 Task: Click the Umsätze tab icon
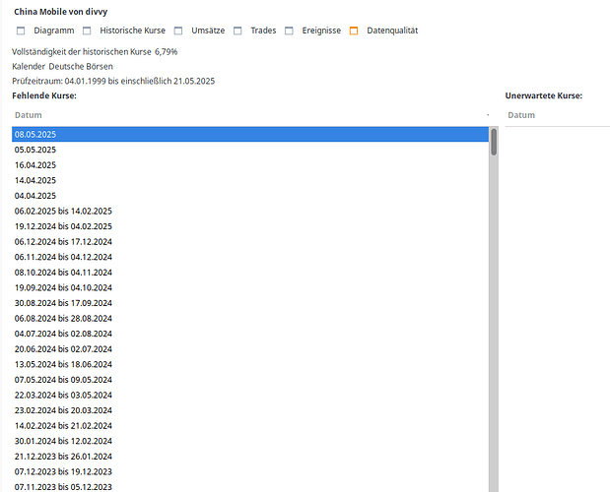[178, 31]
